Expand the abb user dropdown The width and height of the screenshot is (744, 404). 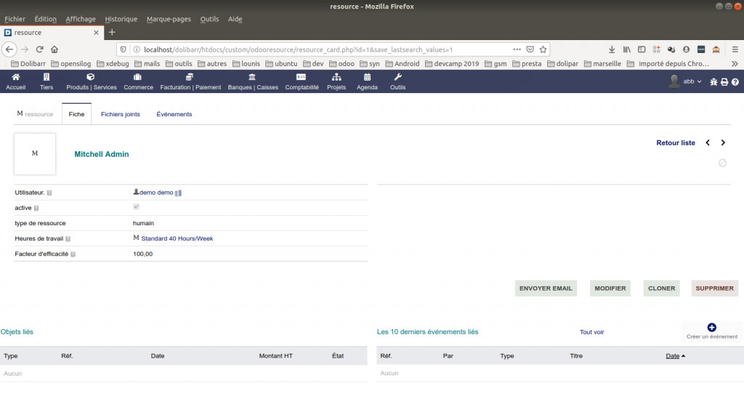(x=692, y=81)
